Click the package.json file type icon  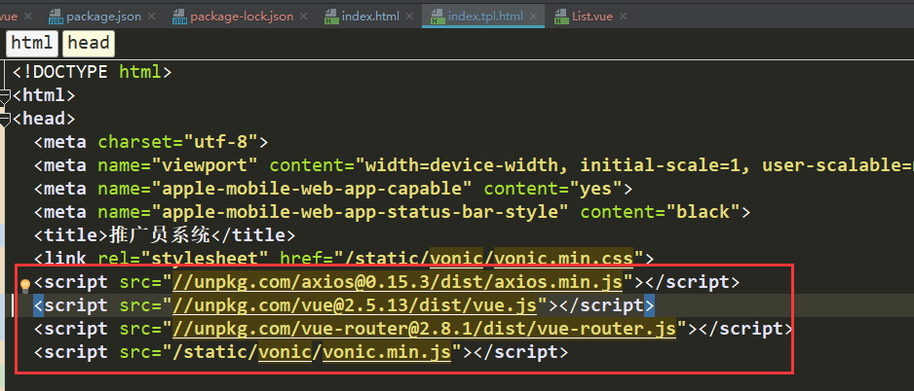tap(56, 17)
